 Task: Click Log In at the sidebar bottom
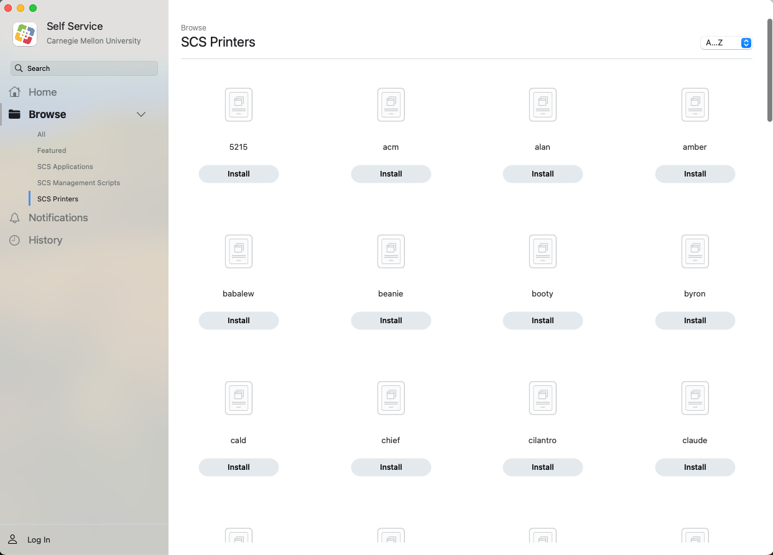coord(39,539)
